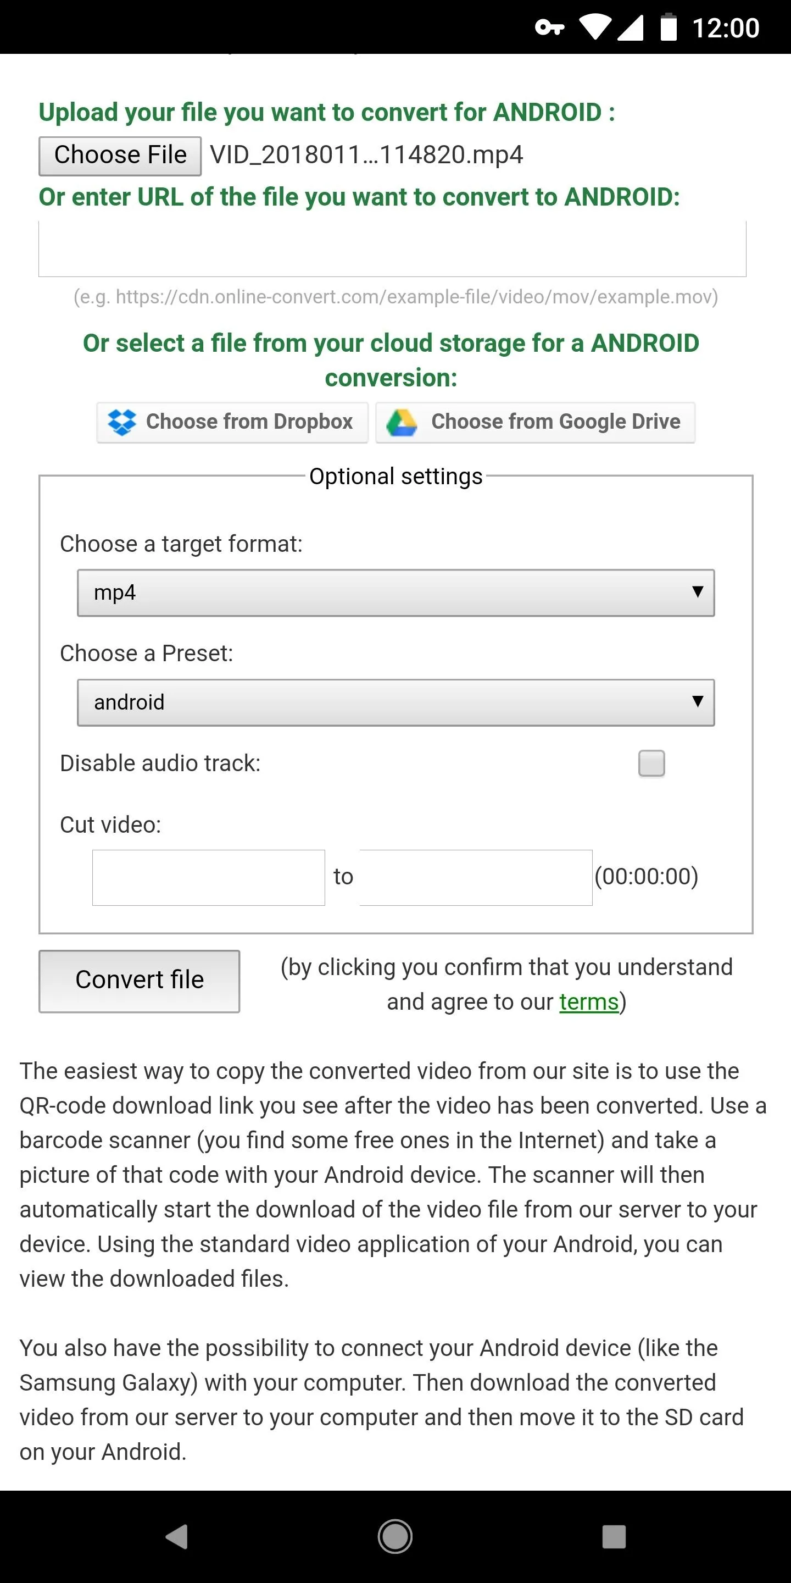The image size is (791, 1583).
Task: Enable the Disable audio track checkbox
Action: tap(651, 763)
